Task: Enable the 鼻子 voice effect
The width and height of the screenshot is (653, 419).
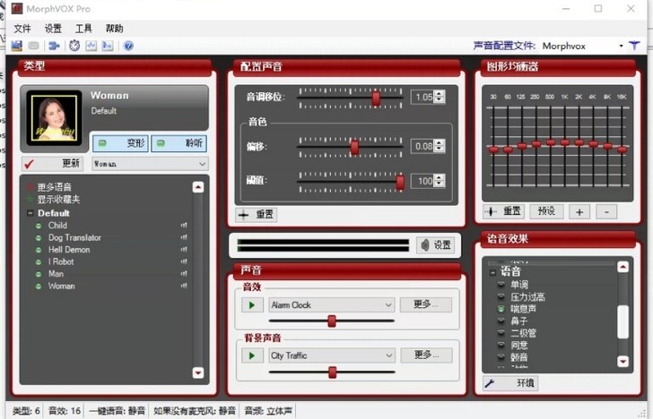Action: pos(501,321)
